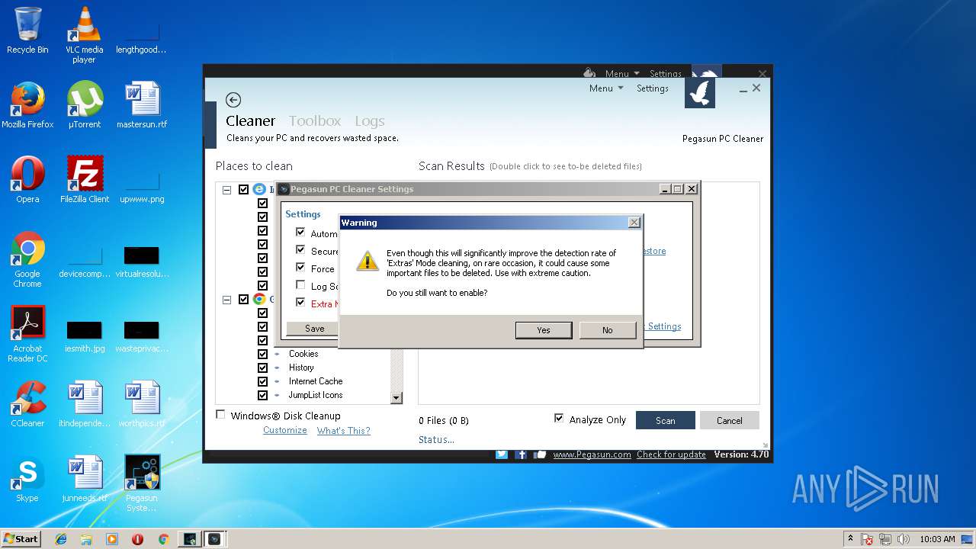Start cleaning with Scan button
Viewport: 976px width, 549px height.
tap(666, 420)
